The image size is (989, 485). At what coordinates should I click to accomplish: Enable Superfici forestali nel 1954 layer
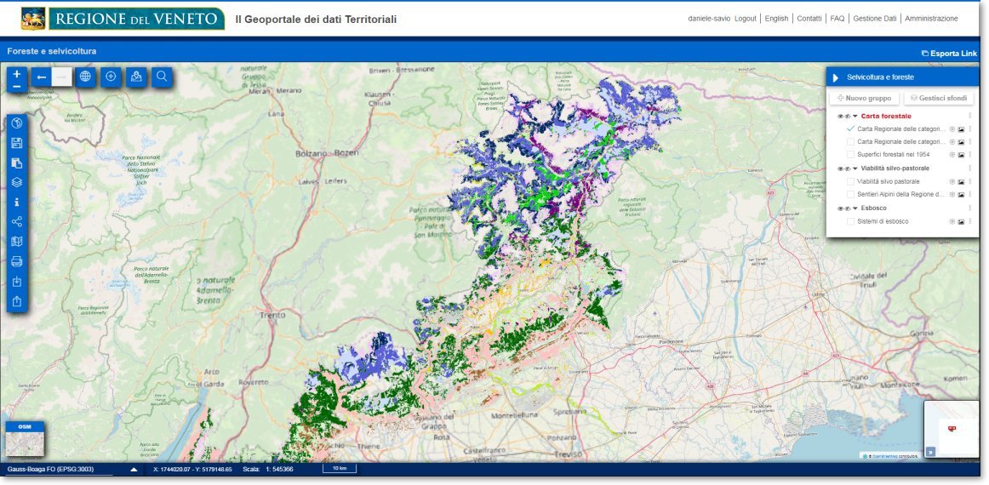click(x=850, y=155)
